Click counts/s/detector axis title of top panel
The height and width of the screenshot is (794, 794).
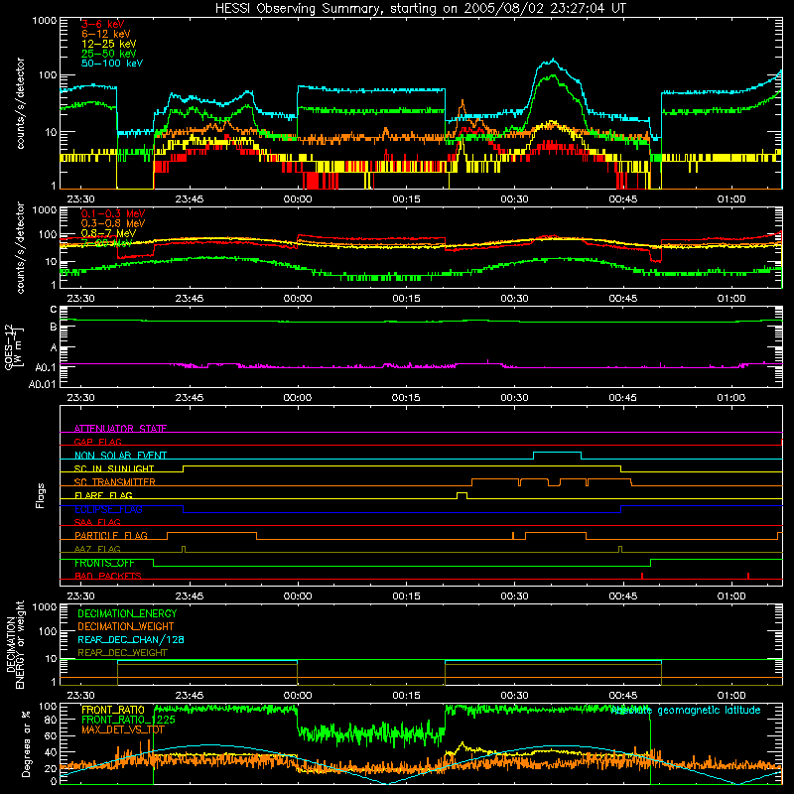click(x=20, y=103)
